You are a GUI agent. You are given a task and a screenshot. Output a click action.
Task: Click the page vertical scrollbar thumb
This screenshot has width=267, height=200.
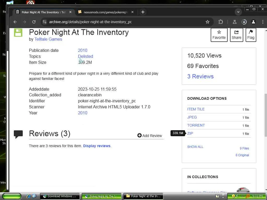tap(266, 115)
